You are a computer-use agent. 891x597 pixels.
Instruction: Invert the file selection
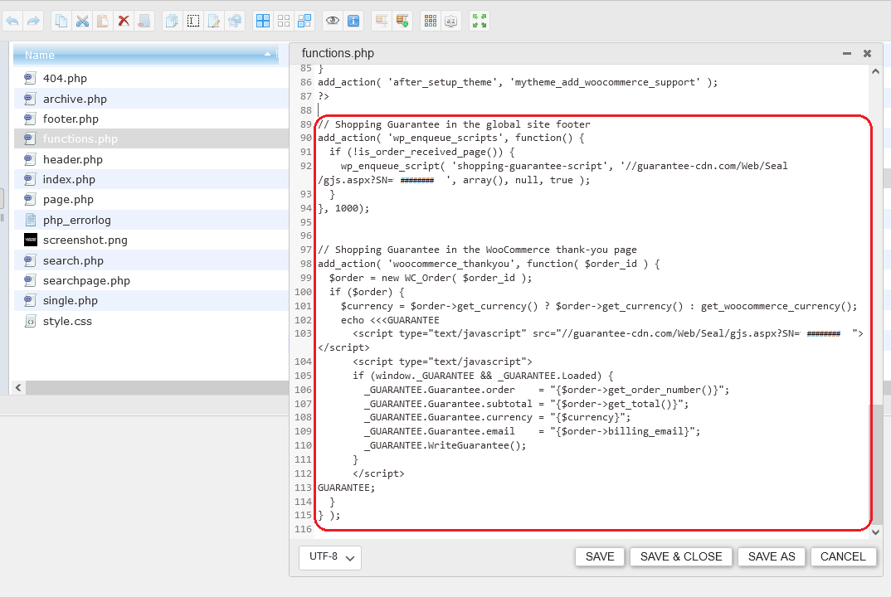point(304,22)
